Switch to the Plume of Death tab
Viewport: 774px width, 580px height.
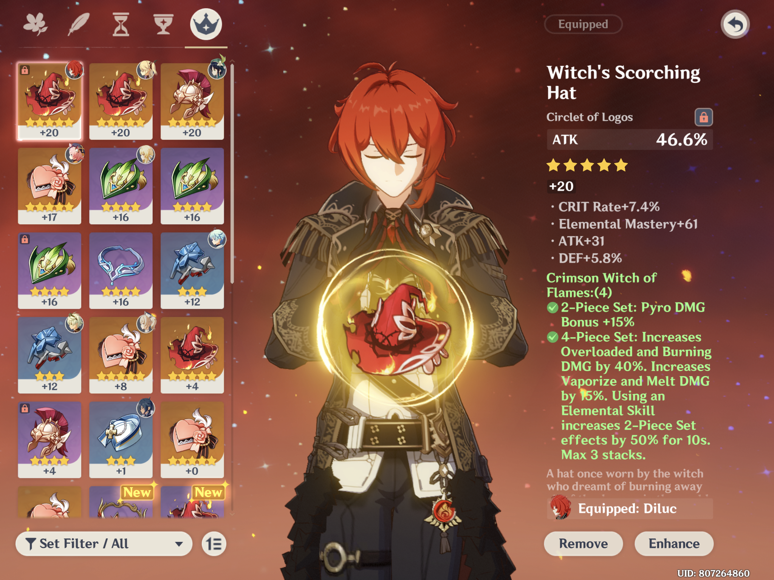click(x=79, y=25)
